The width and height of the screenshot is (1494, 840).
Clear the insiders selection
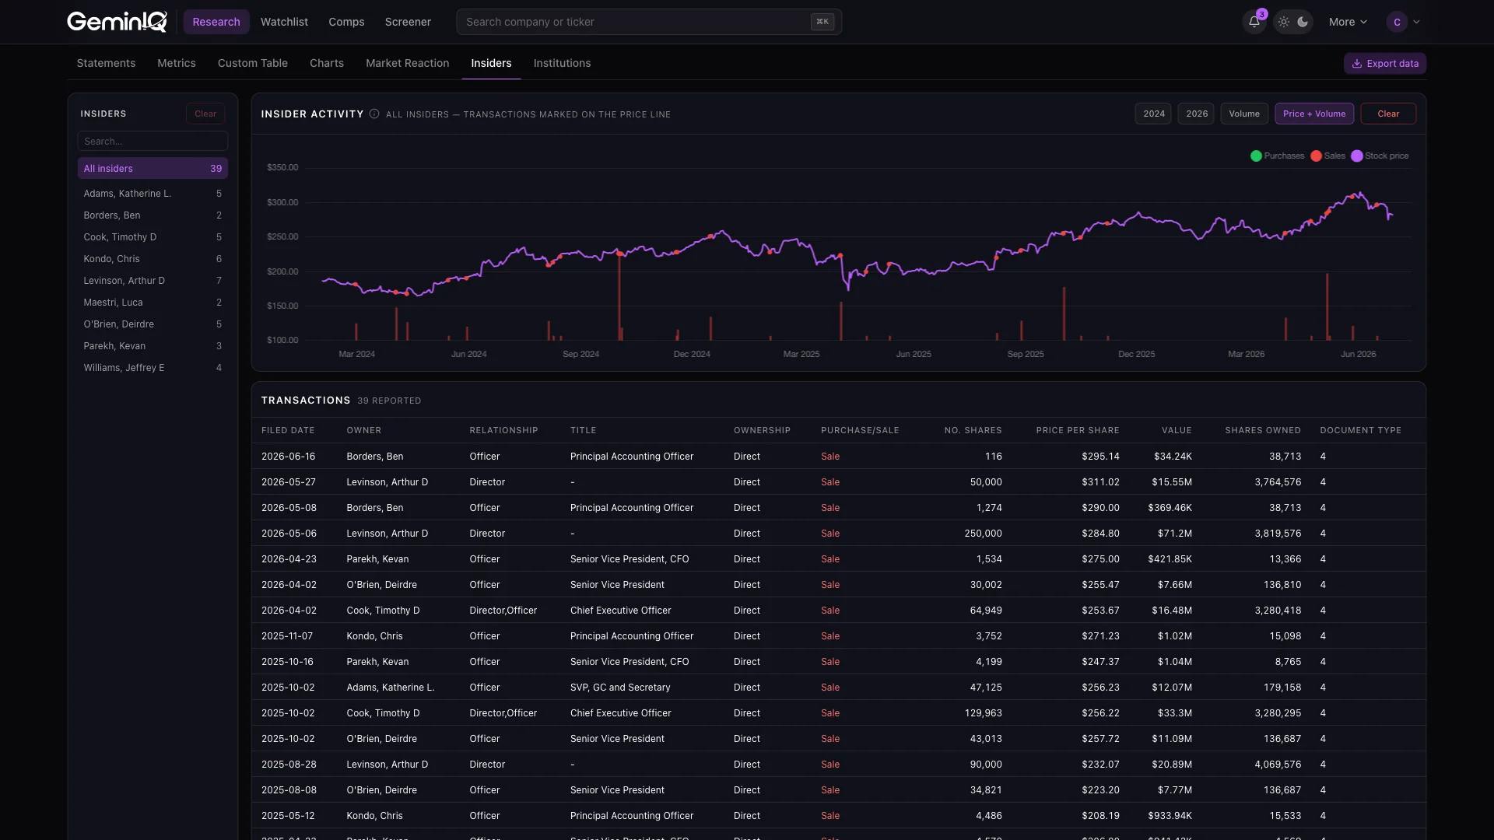(205, 114)
